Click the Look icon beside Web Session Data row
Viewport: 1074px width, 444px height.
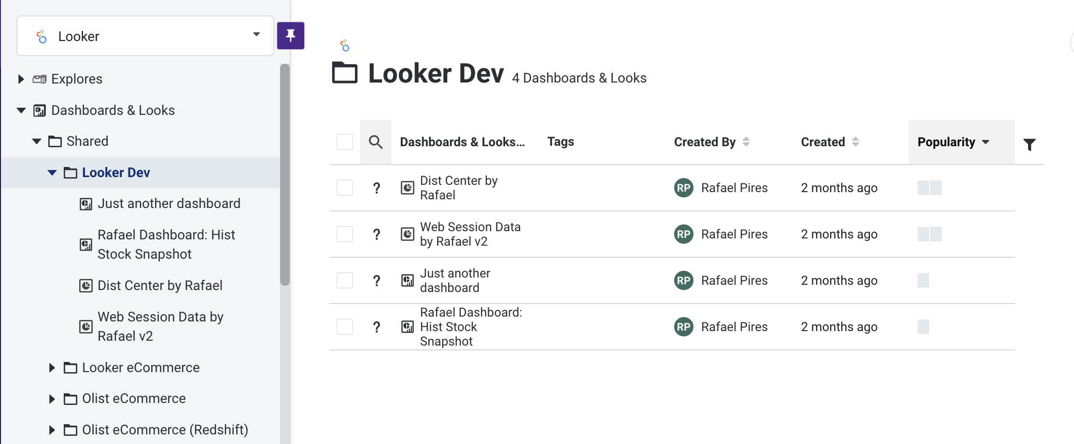coord(408,235)
